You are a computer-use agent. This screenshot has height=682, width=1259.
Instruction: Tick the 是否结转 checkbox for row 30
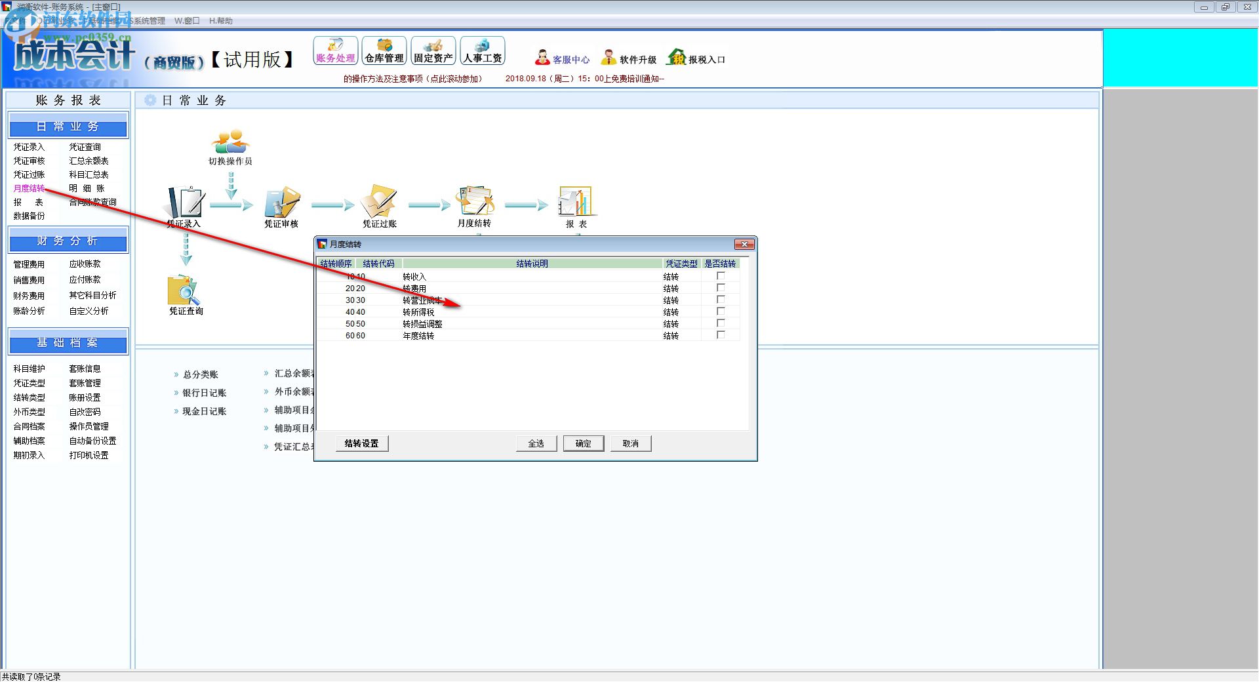pyautogui.click(x=721, y=300)
